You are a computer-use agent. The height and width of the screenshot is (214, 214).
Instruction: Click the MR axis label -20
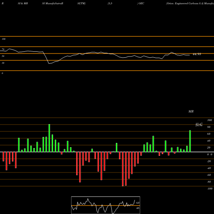pyautogui.click(x=209, y=161)
